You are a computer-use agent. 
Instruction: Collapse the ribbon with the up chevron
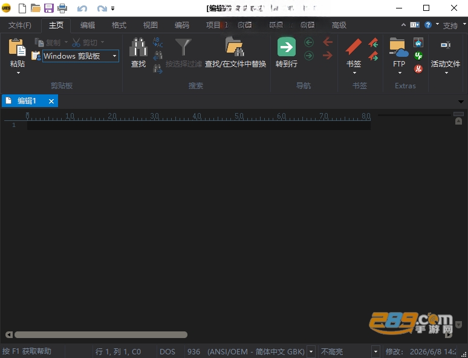(x=403, y=25)
